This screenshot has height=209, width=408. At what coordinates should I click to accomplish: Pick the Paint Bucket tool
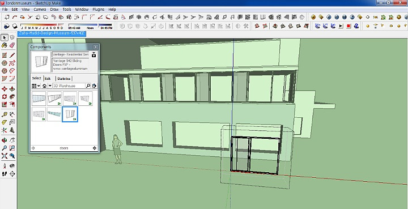point(5,45)
